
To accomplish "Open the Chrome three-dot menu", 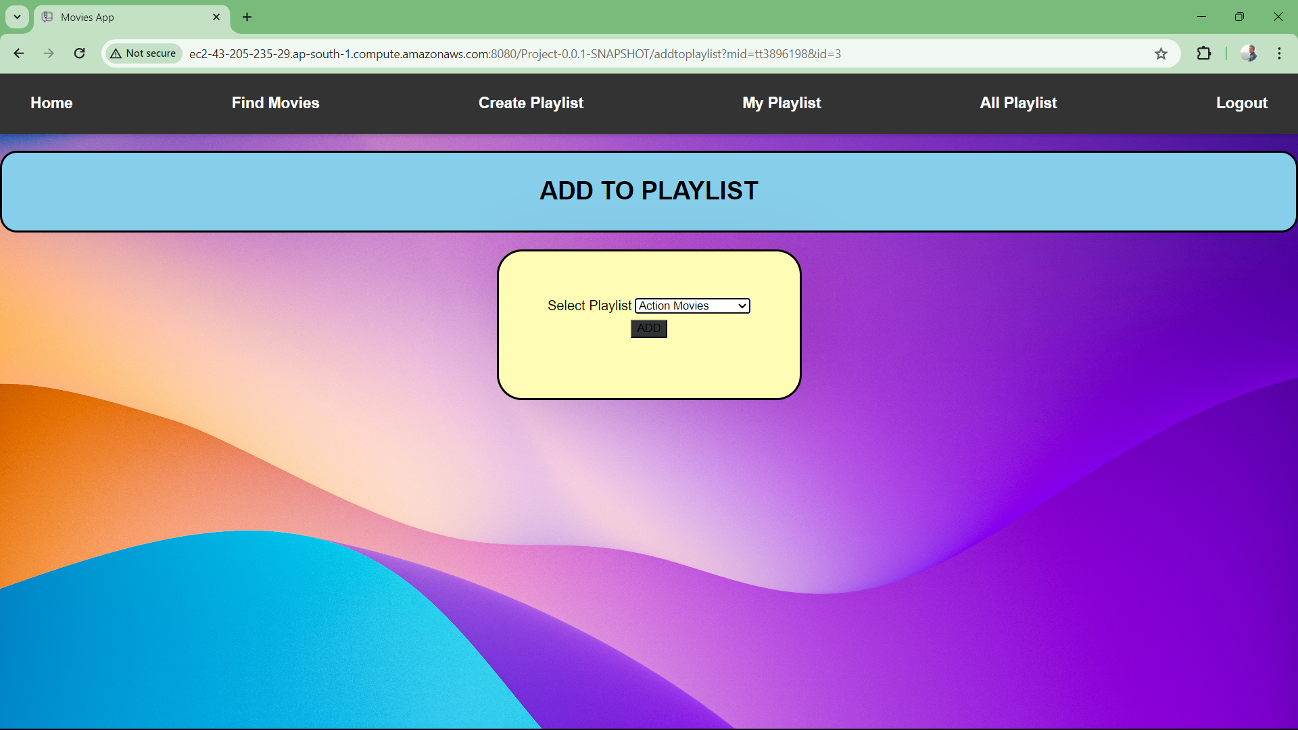I will [x=1279, y=53].
